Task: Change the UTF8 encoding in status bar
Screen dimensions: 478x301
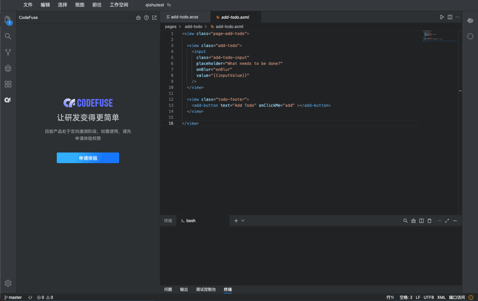Action: pos(429,297)
